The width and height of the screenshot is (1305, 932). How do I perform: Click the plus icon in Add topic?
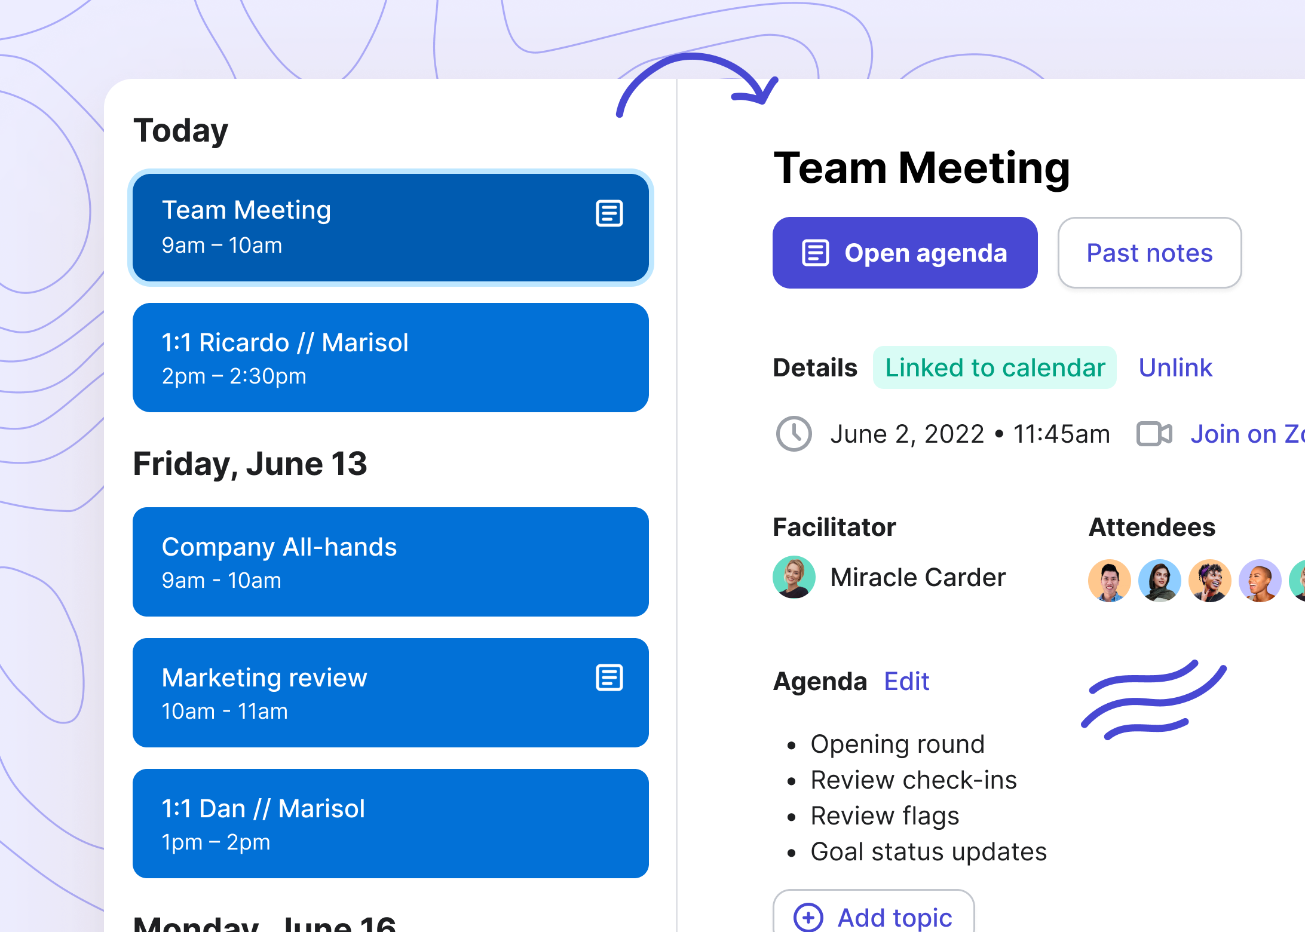tap(808, 917)
